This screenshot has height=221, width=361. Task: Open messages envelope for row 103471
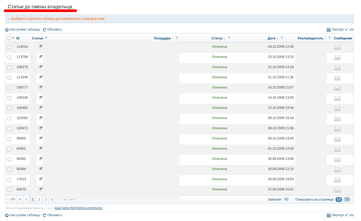tap(337, 129)
